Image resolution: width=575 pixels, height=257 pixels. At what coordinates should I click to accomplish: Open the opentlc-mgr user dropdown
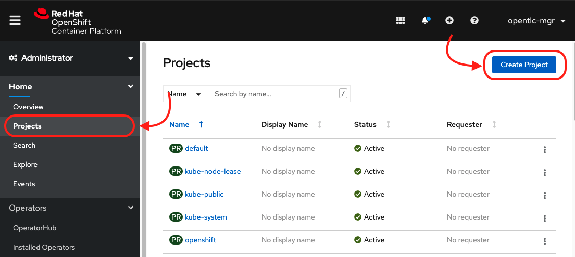[536, 21]
